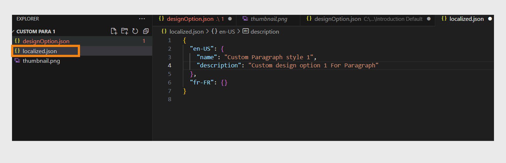Open the localized.json breadcrumb segment
The image size is (506, 163).
click(x=183, y=31)
